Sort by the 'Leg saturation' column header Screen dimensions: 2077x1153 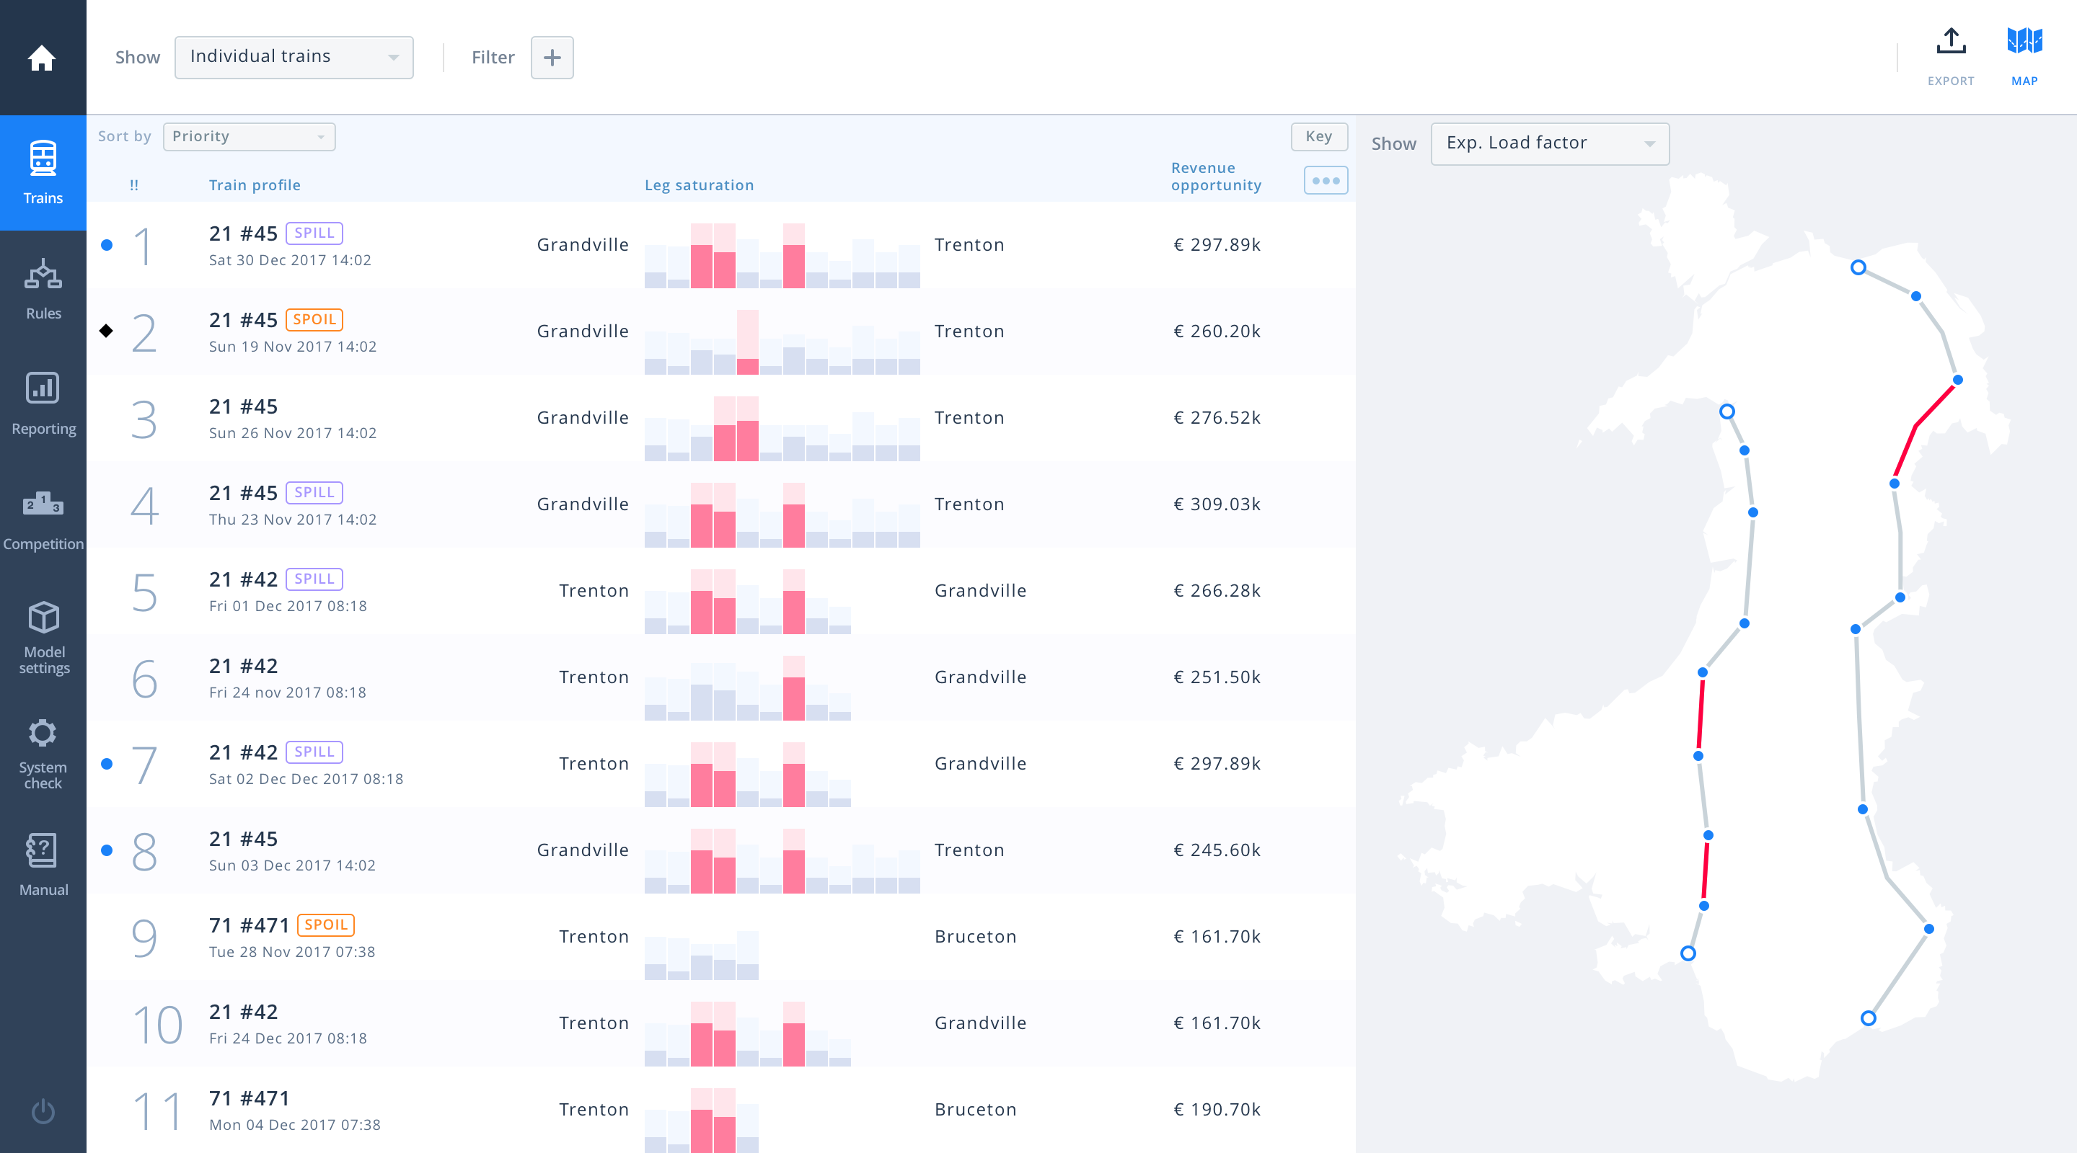coord(699,185)
